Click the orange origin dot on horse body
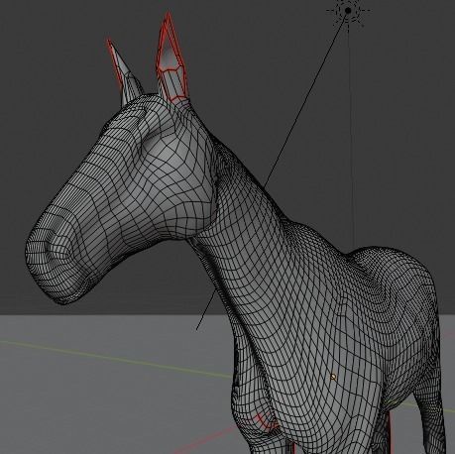Screen dimensions: 455x454 pyautogui.click(x=333, y=377)
